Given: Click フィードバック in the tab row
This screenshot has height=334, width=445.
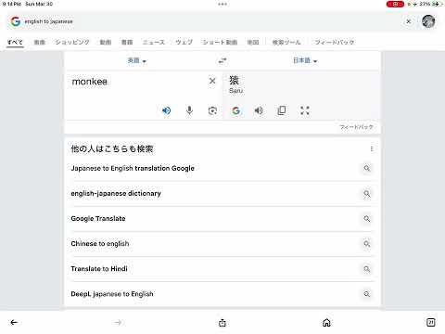Looking at the screenshot, I should 335,42.
